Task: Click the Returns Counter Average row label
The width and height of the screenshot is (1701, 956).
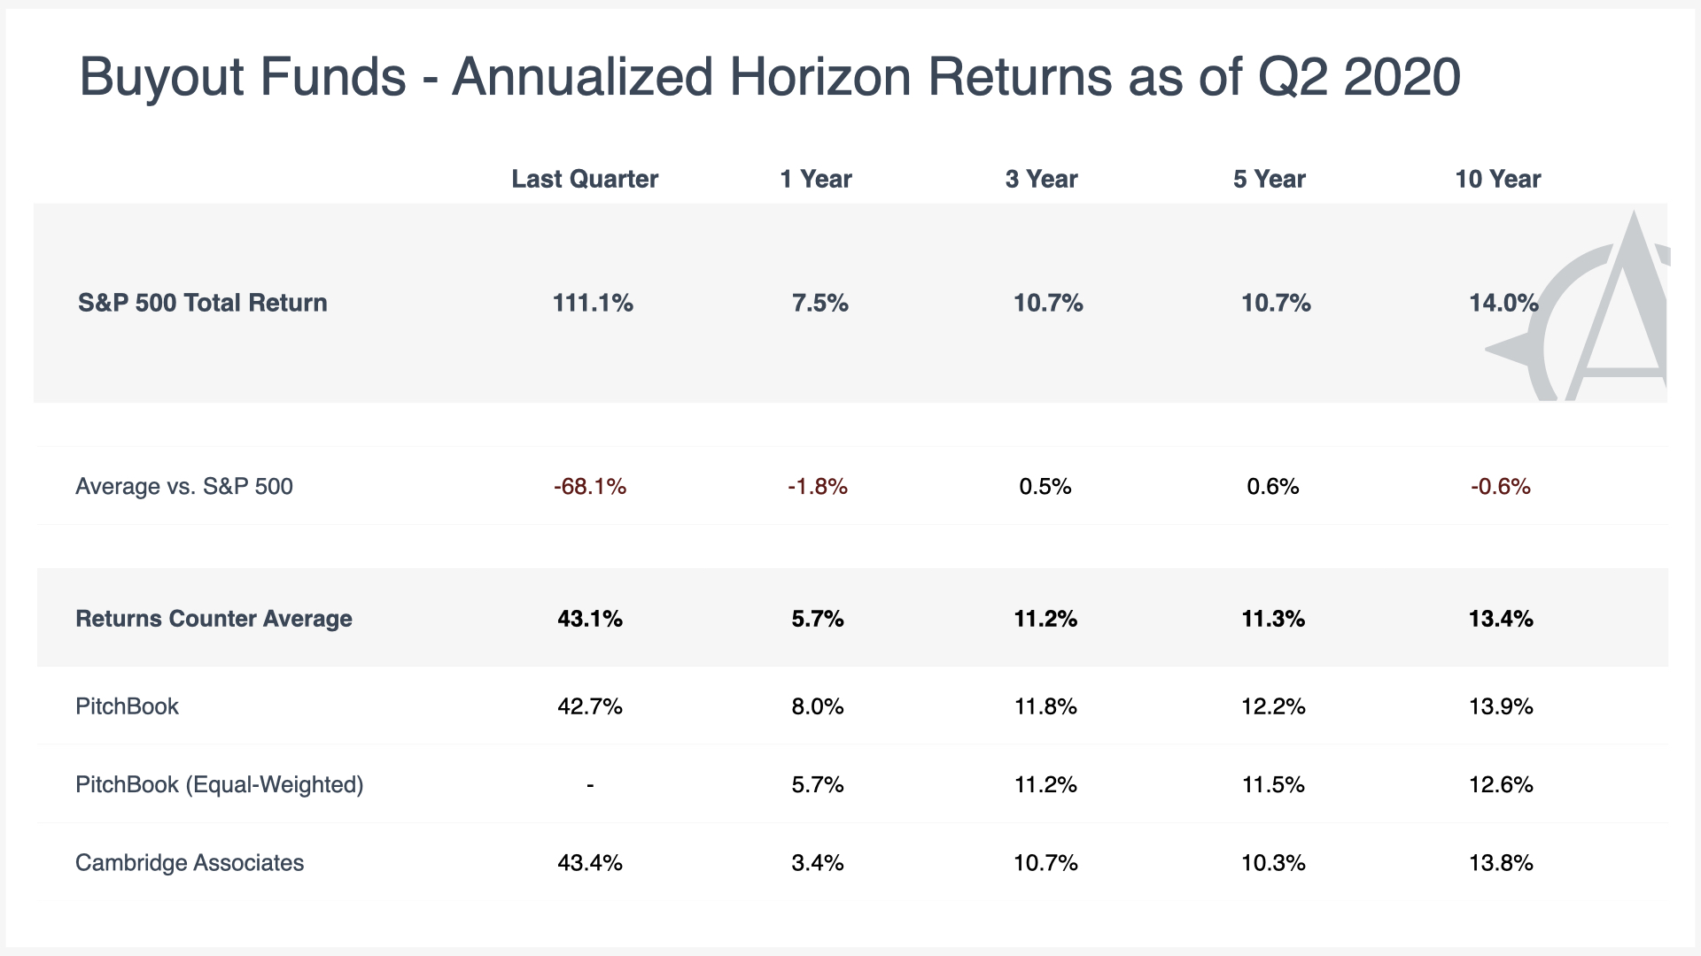Action: (214, 618)
